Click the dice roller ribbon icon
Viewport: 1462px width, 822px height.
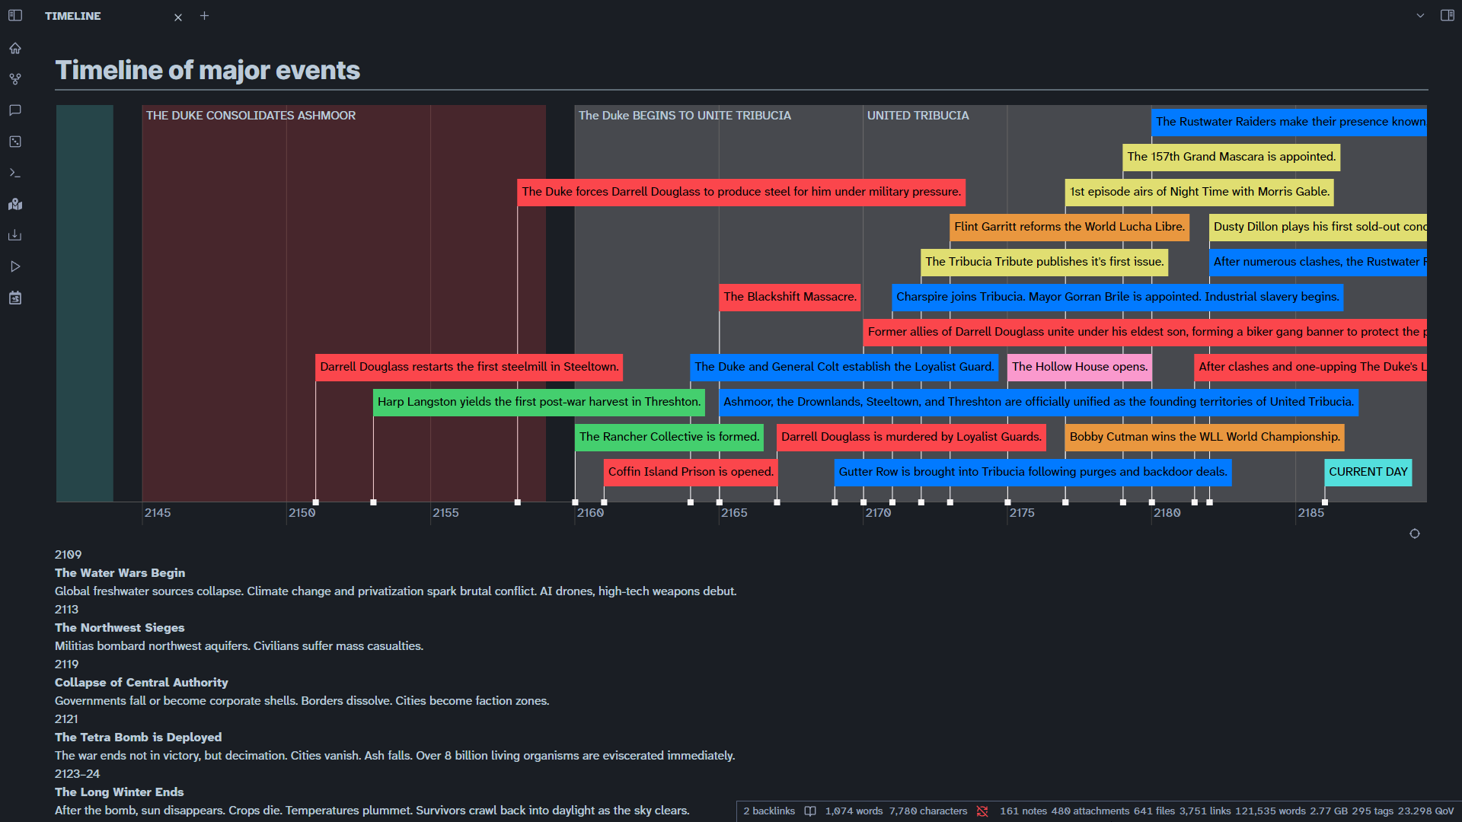(15, 142)
